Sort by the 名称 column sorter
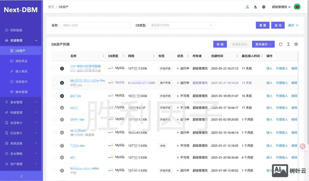The image size is (309, 181). pos(104,56)
